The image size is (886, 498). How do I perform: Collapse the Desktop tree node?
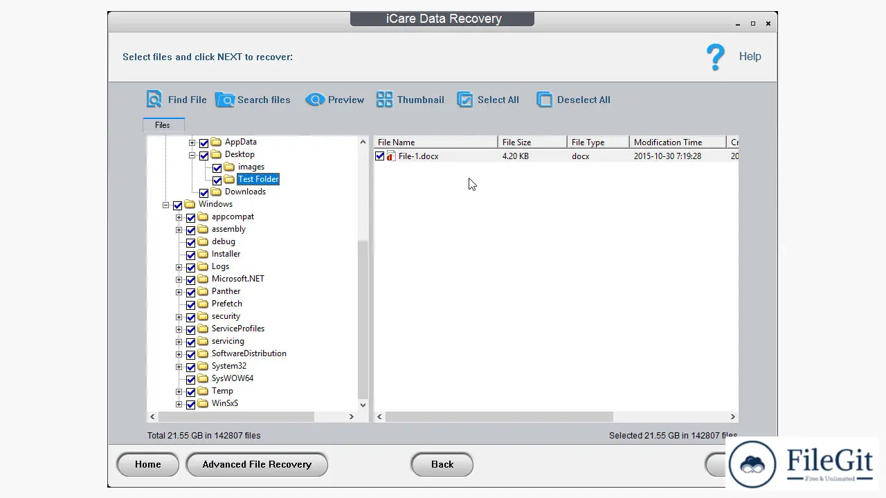coord(192,156)
